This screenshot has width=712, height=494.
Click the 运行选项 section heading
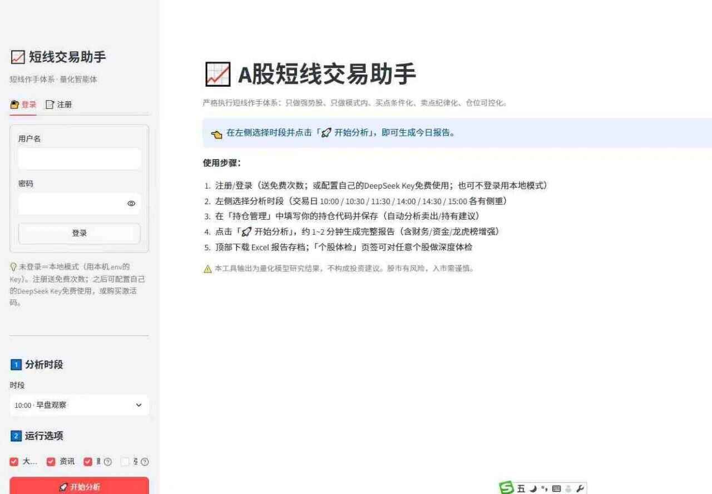37,436
